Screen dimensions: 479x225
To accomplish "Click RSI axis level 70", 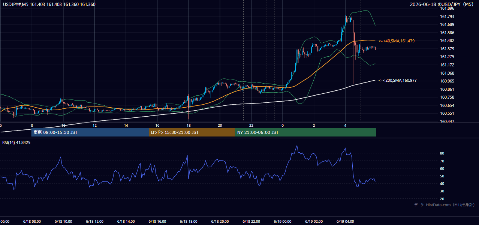I will pos(442,161).
